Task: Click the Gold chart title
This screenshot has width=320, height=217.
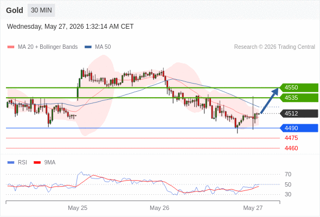Action: click(15, 10)
